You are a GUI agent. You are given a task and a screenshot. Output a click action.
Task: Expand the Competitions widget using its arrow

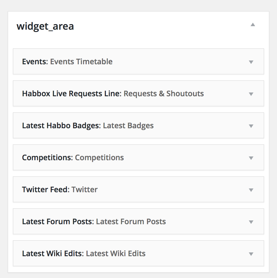pyautogui.click(x=251, y=158)
